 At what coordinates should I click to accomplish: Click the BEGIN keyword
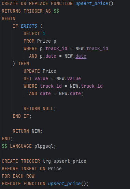(x=9, y=18)
